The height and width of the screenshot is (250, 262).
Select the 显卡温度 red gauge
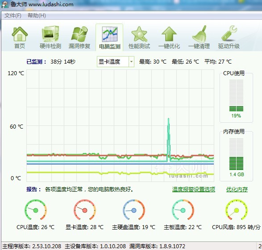(x=85, y=210)
